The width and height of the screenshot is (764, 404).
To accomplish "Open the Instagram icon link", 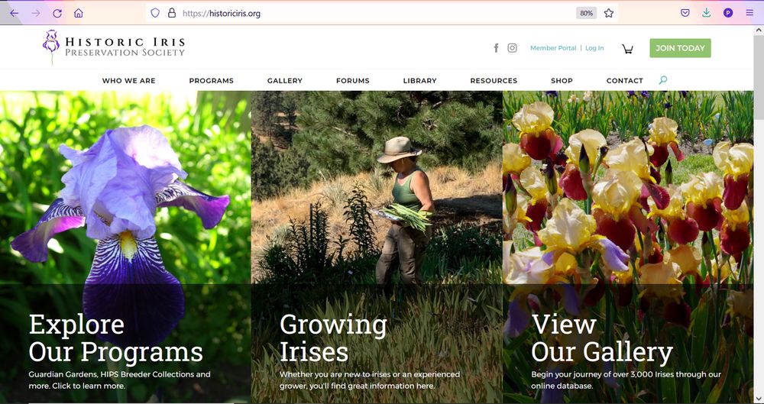I will tap(512, 48).
